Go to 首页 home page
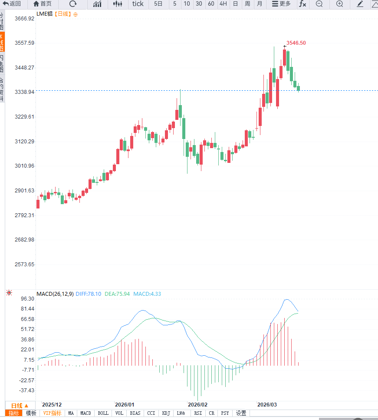Viewport: 378px width, 420px height. click(42, 4)
